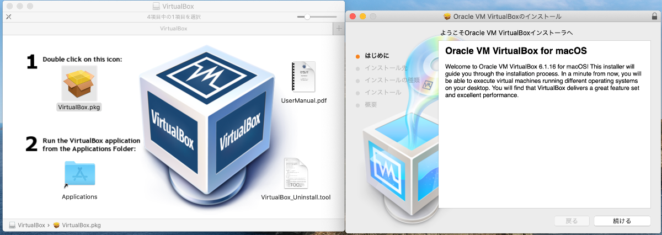Screen dimensions: 662x235
Task: Click the lock icon in the installer title bar
Action: tap(654, 16)
